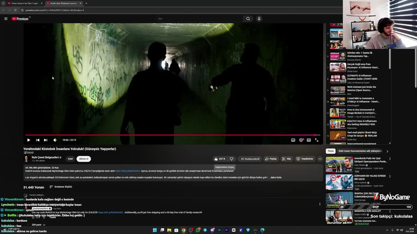Play the paused YouTube video

[29, 140]
